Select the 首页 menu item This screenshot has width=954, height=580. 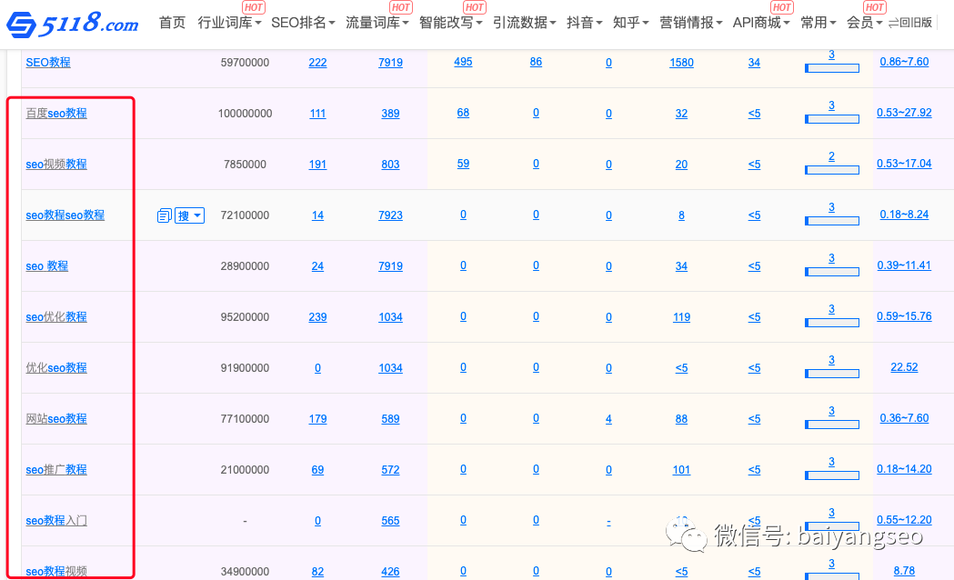click(x=172, y=23)
